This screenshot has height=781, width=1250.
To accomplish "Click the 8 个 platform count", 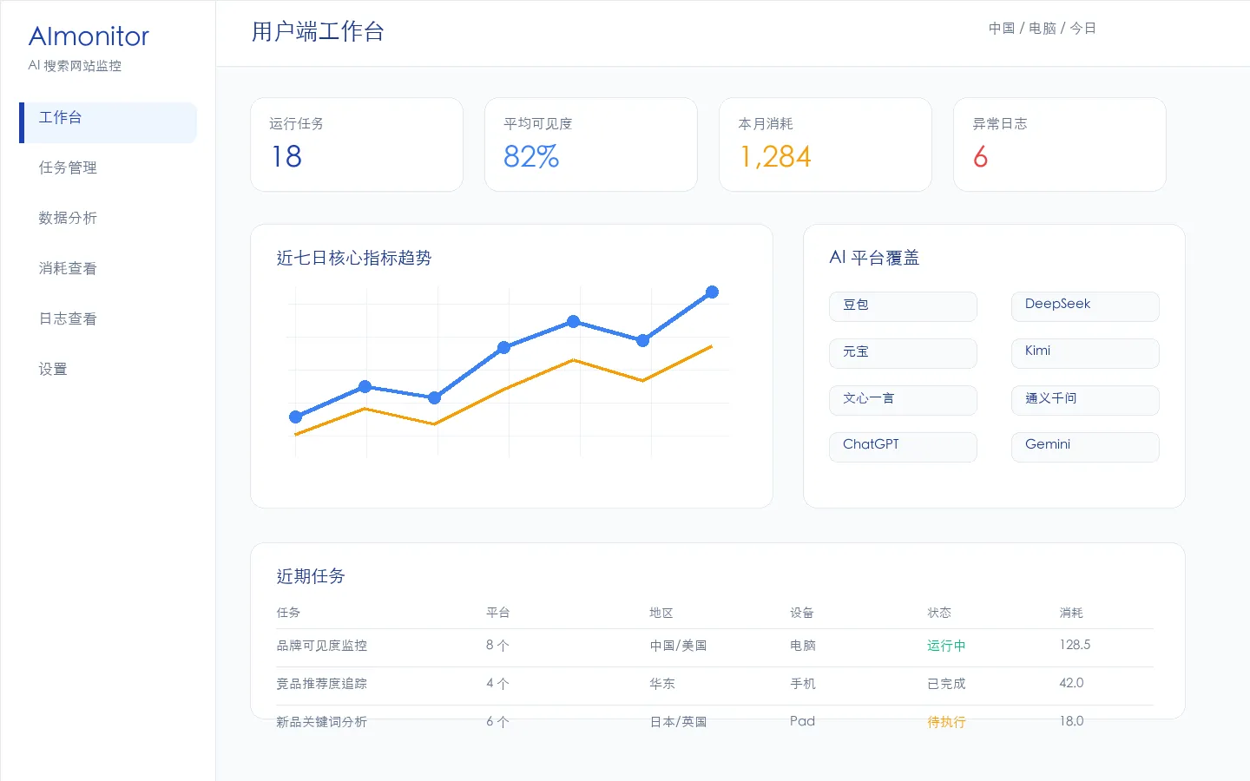I will click(x=497, y=646).
